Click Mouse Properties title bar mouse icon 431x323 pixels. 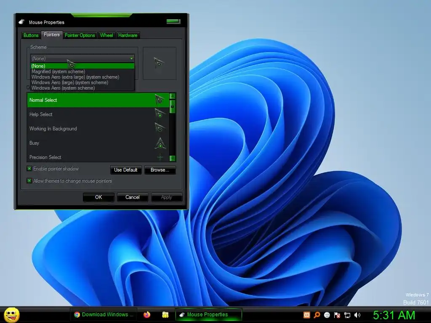(x=22, y=22)
